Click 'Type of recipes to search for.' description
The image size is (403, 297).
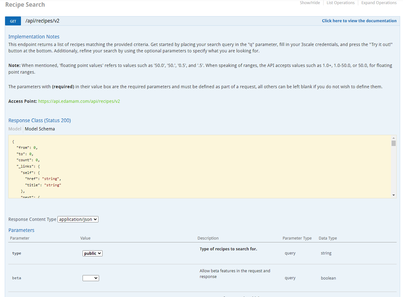[228, 249]
